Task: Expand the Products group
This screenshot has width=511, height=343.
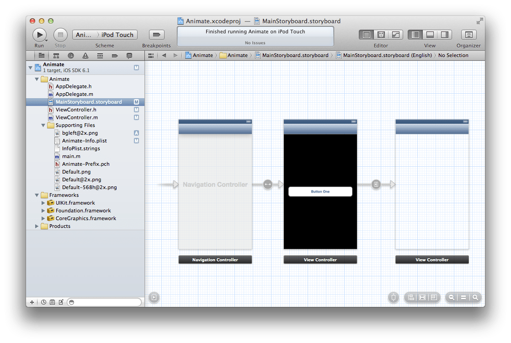Action: [x=37, y=227]
